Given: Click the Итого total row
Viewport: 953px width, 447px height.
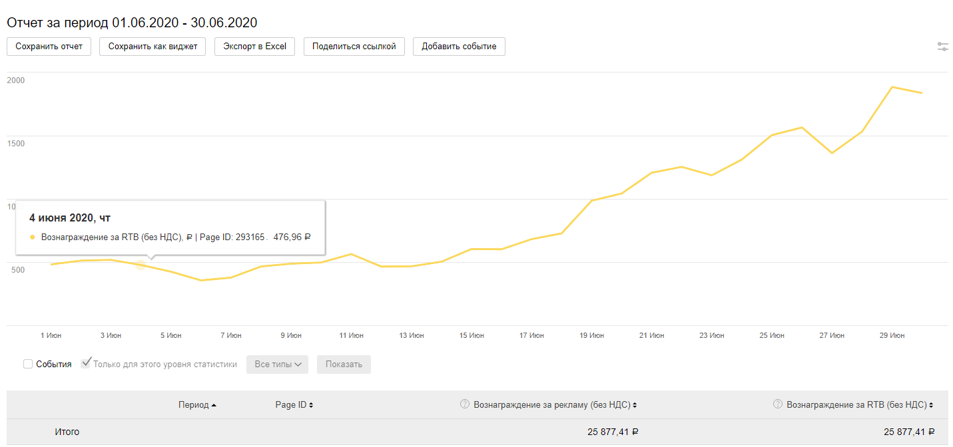Looking at the screenshot, I should point(67,432).
